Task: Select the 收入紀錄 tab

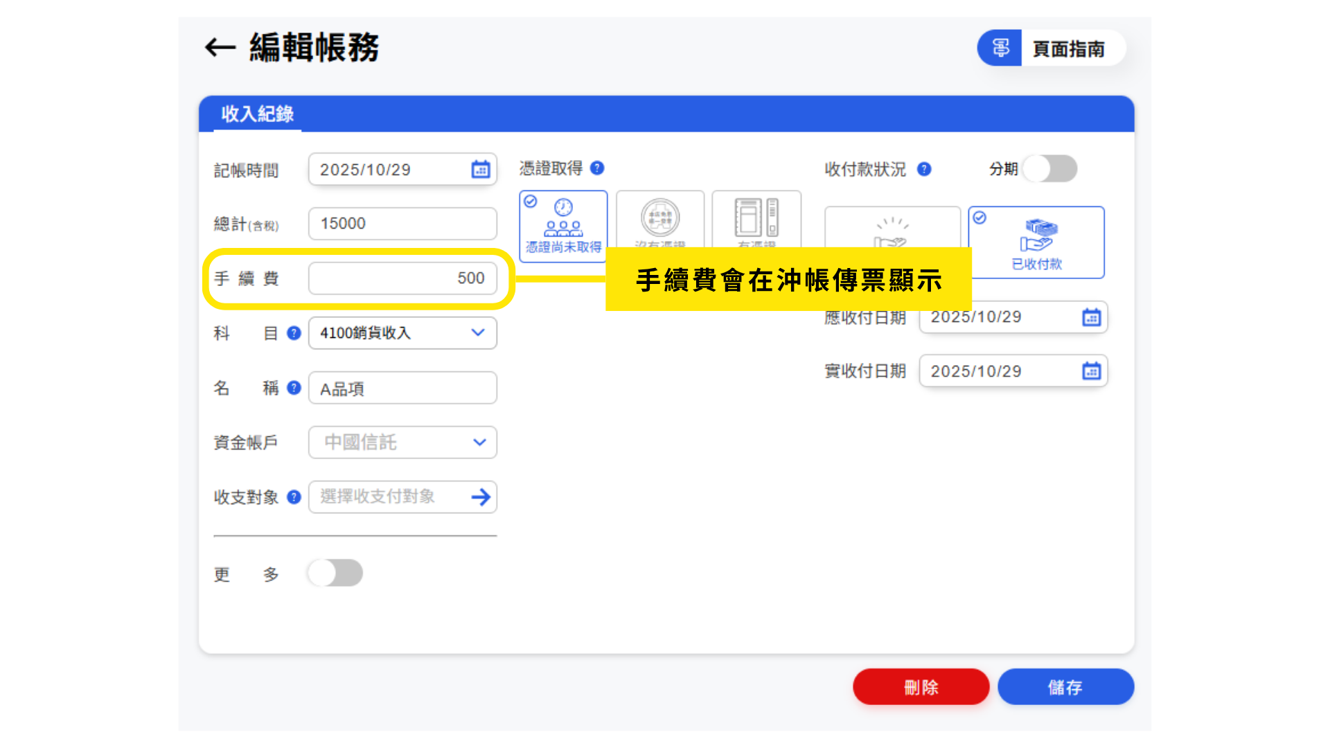Action: click(257, 114)
